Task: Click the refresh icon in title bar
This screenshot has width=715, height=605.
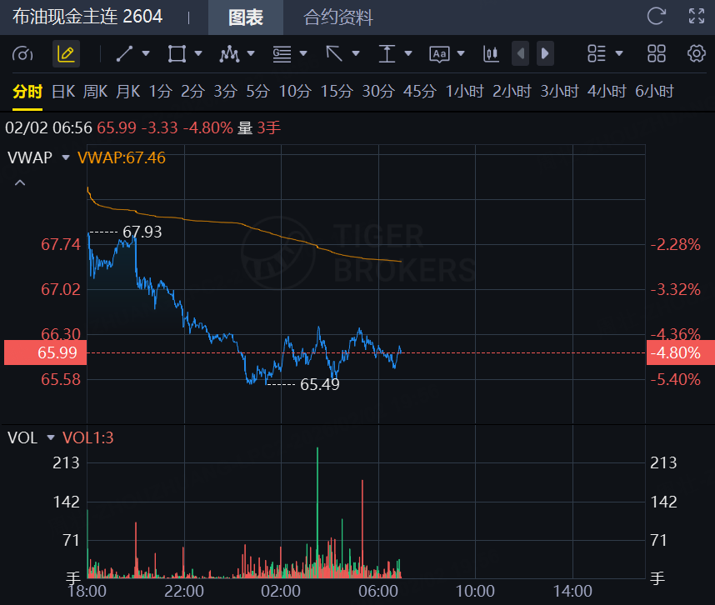Action: 657,16
